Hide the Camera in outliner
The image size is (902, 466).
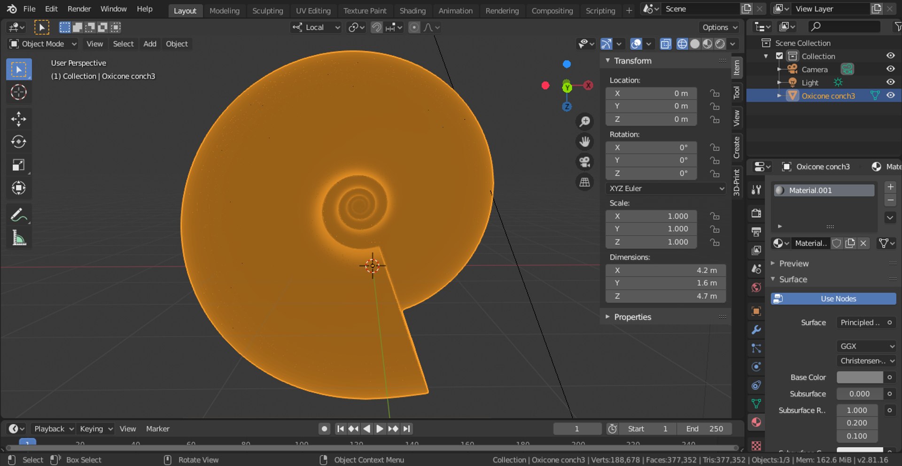point(890,69)
